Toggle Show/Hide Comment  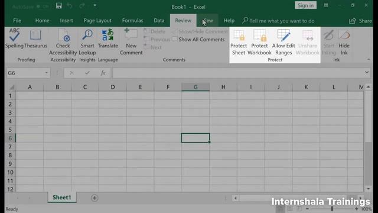(200, 31)
